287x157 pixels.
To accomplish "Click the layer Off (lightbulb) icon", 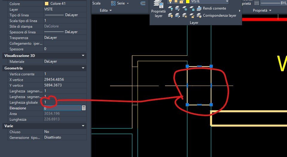I will pos(170,8).
